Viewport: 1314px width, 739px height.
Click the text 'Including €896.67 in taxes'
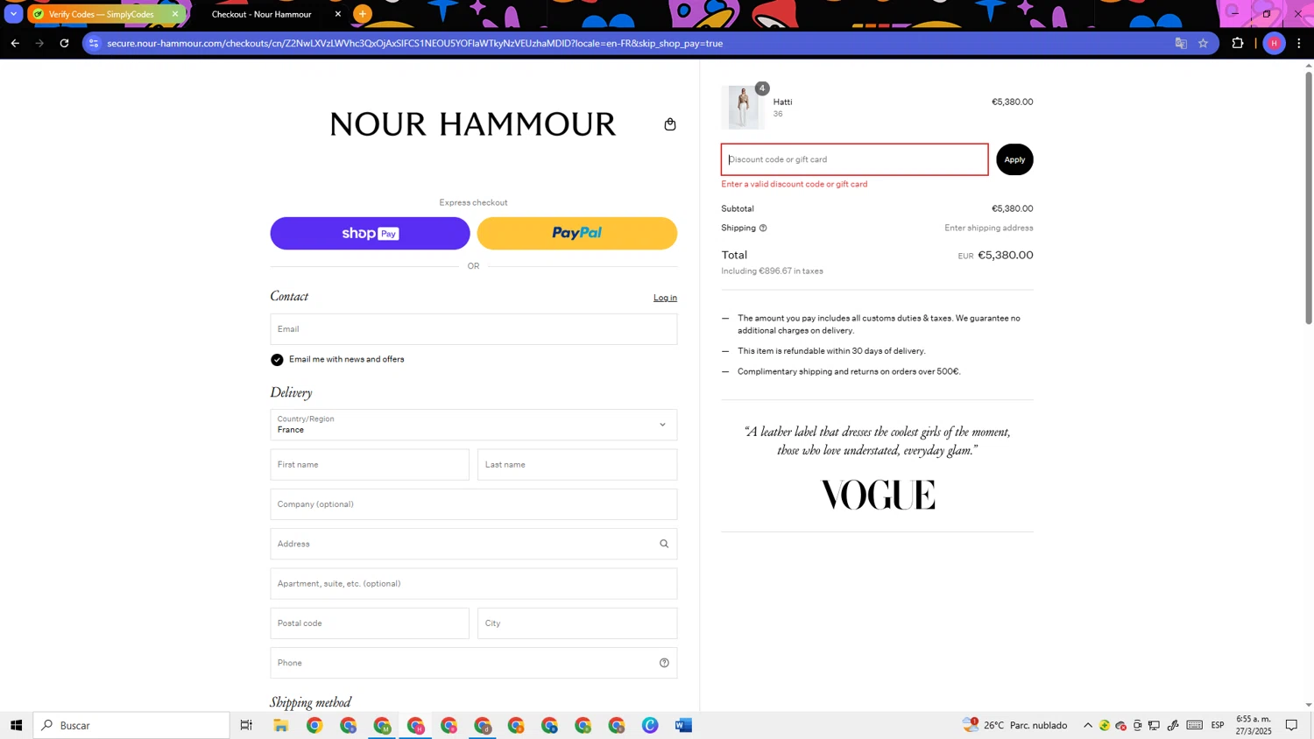click(772, 271)
